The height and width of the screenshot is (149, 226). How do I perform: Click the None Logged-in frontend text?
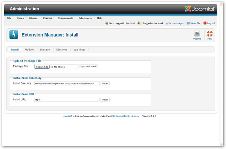(x=122, y=23)
